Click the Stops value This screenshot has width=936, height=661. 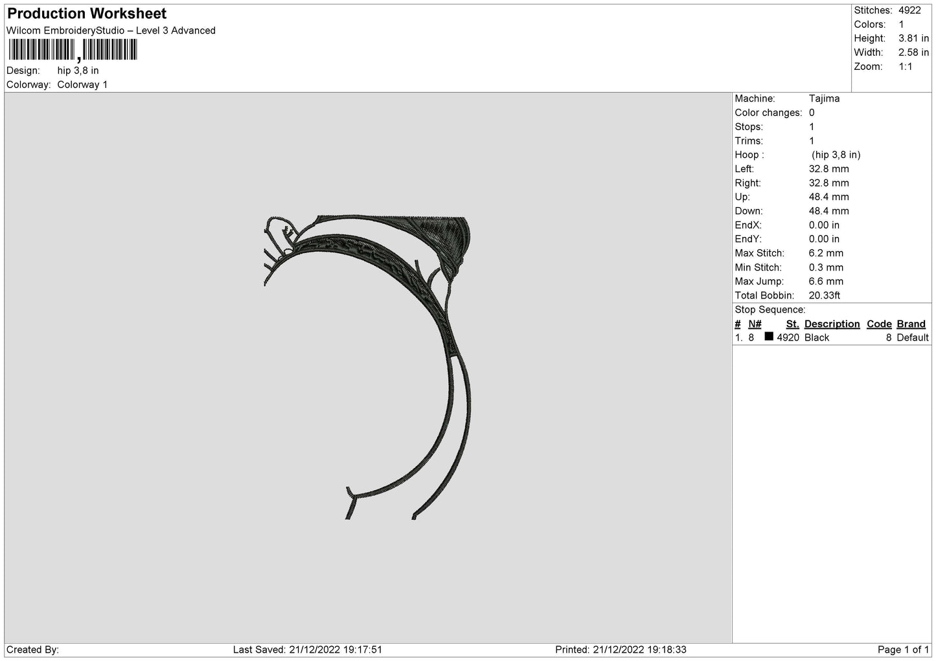[812, 127]
